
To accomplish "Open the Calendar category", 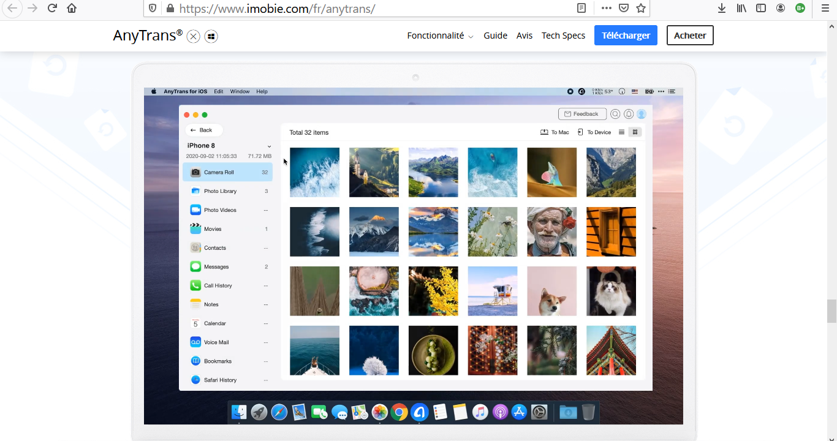I will pyautogui.click(x=227, y=323).
